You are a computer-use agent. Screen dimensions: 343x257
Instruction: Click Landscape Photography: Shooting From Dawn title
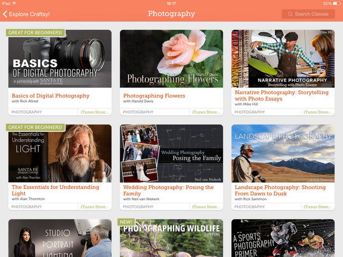(280, 191)
